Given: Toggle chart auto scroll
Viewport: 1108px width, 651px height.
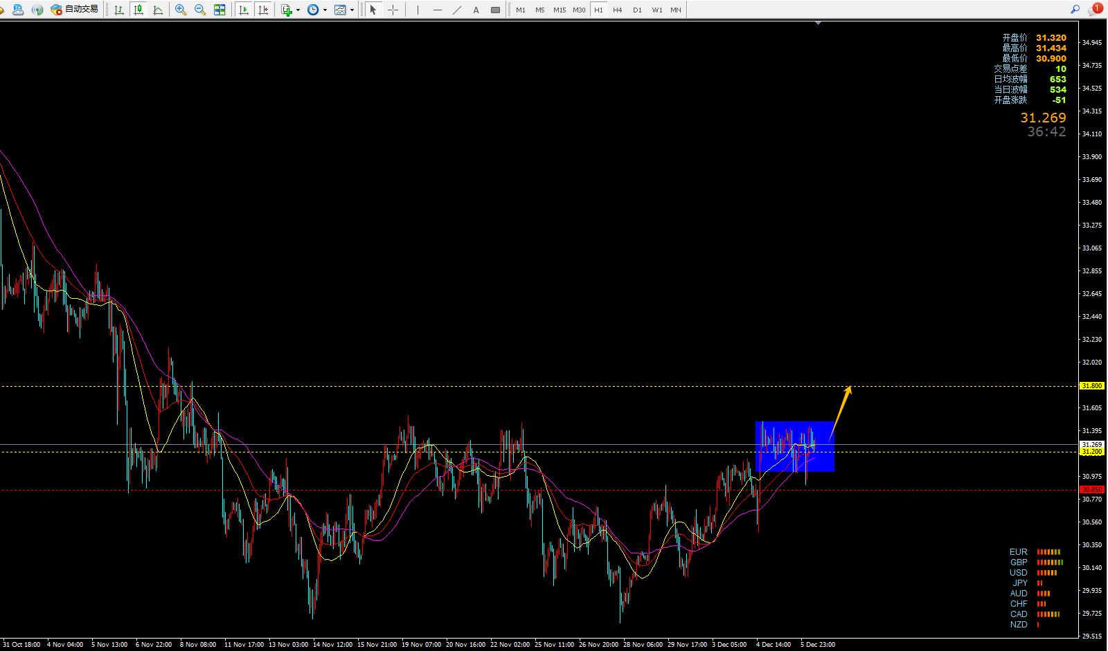Looking at the screenshot, I should pyautogui.click(x=244, y=10).
